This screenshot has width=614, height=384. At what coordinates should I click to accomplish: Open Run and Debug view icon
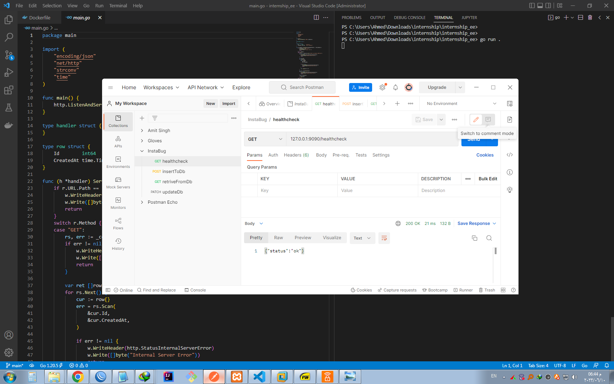click(9, 72)
